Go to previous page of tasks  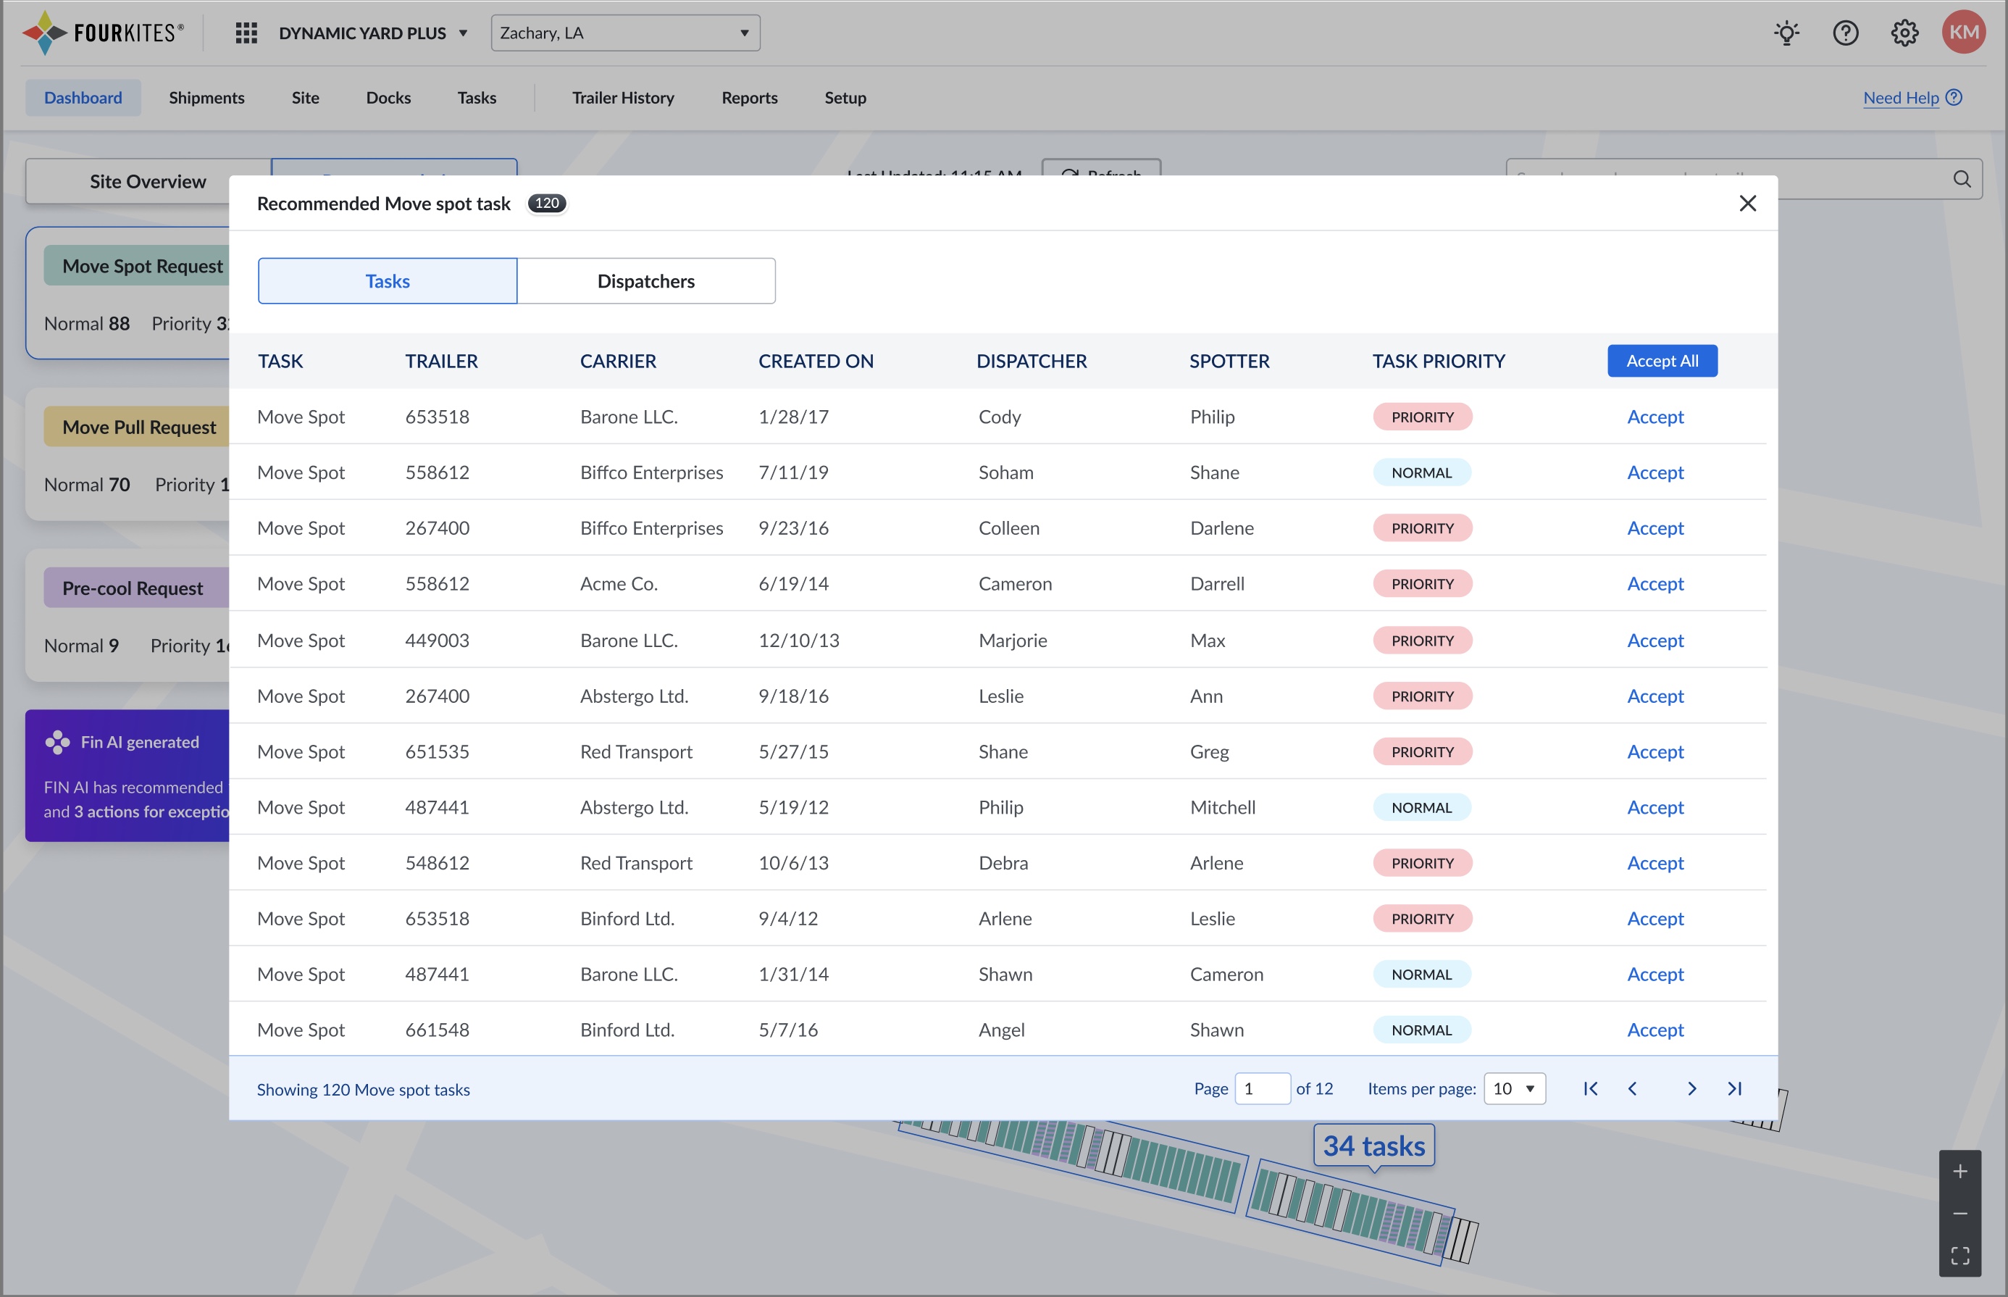coord(1633,1088)
